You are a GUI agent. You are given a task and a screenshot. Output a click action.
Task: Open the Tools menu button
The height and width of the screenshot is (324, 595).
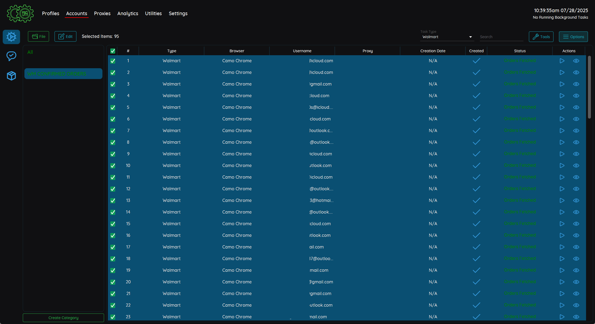coord(541,37)
